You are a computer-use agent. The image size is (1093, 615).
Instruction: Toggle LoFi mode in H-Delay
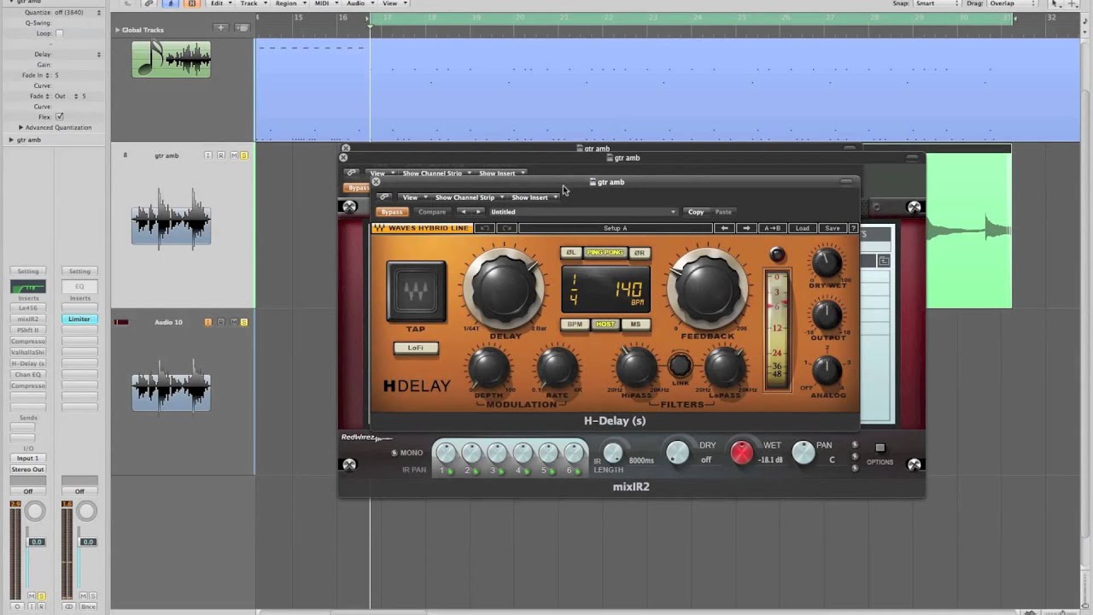coord(416,348)
